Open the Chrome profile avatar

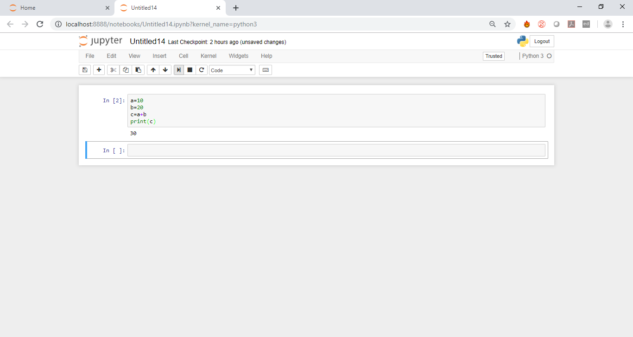(608, 24)
